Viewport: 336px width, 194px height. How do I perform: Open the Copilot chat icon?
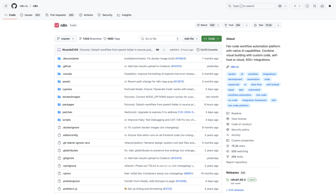click(x=280, y=6)
